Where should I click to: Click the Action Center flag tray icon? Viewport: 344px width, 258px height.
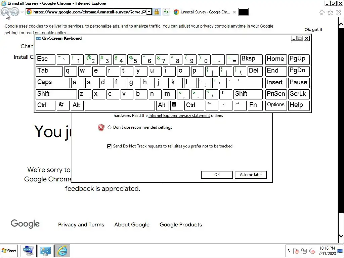click(296, 251)
